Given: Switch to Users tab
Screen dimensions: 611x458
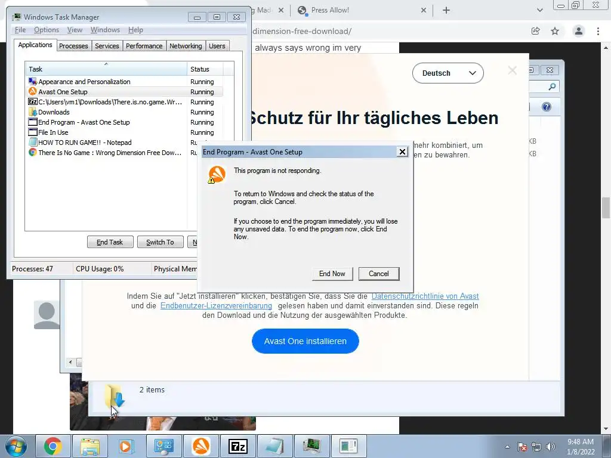Looking at the screenshot, I should (217, 46).
